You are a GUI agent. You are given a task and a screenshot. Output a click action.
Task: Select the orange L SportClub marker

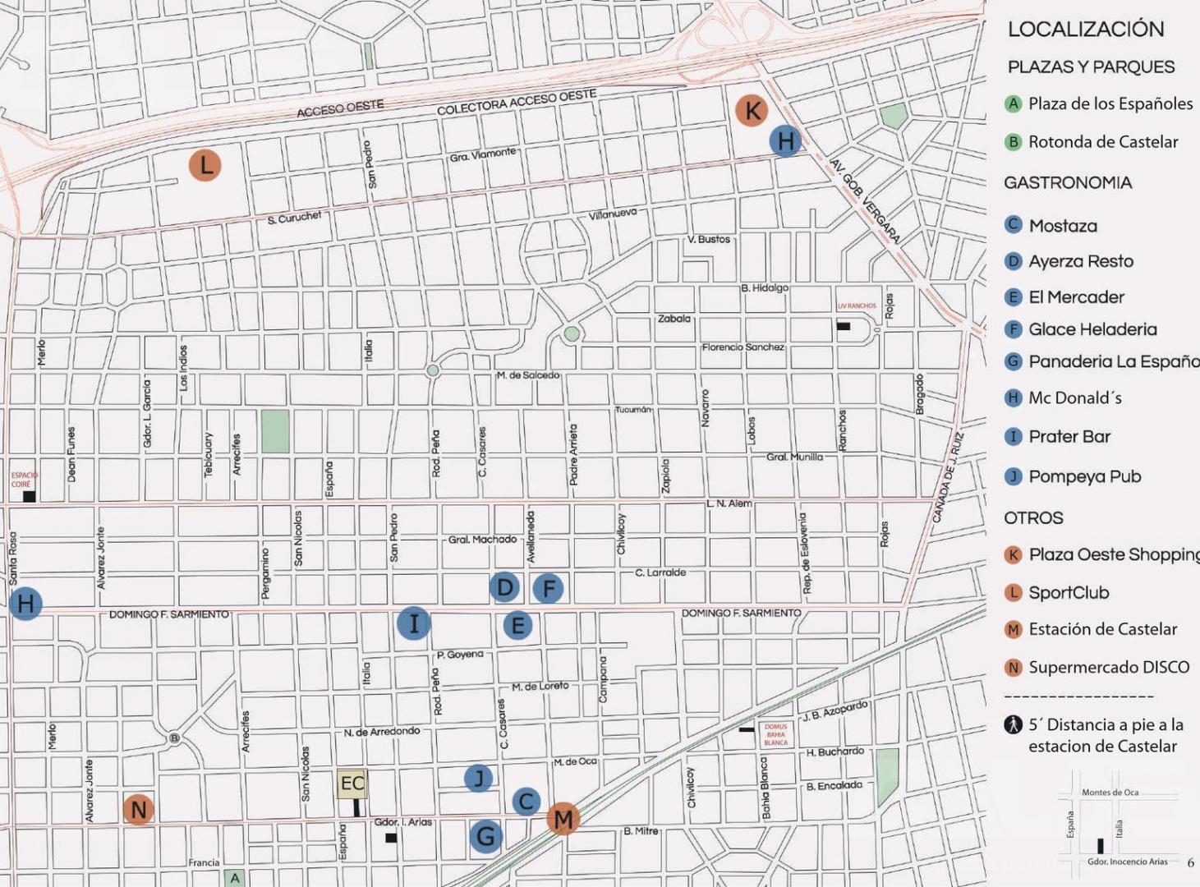pyautogui.click(x=205, y=165)
